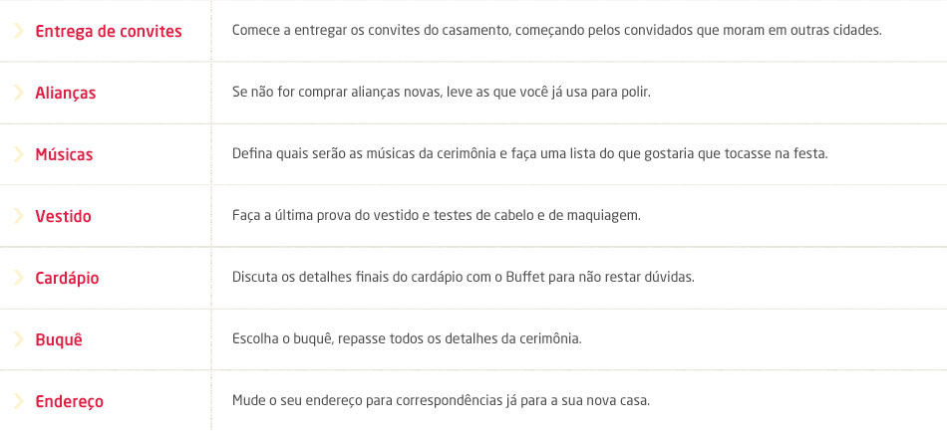Open the Músicas checklist item
The width and height of the screenshot is (947, 431).
(64, 154)
